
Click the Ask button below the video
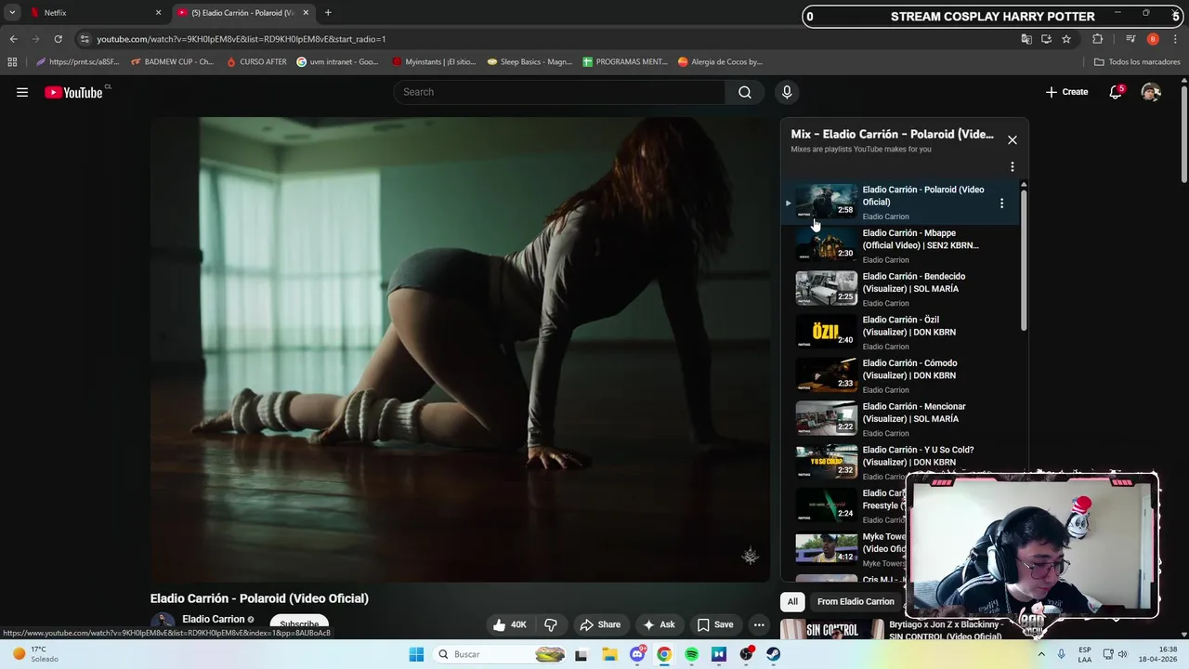click(659, 624)
